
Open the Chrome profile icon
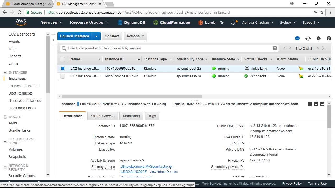292,4
